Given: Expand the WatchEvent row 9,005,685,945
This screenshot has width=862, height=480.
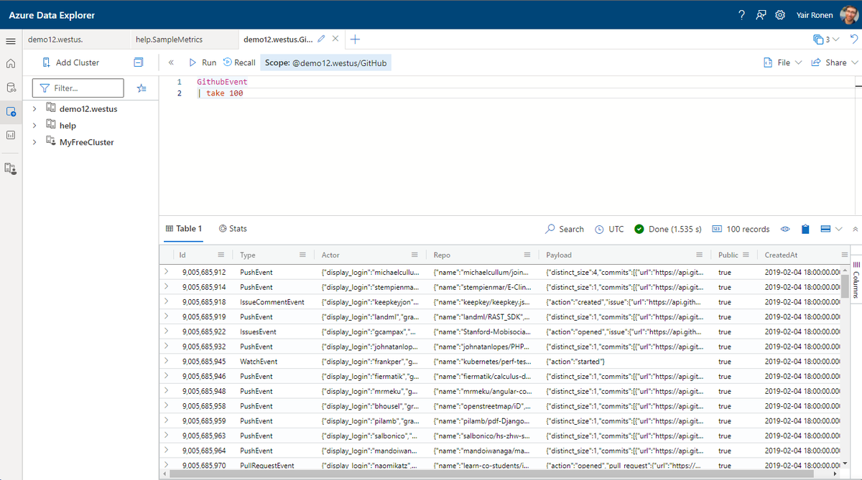Looking at the screenshot, I should 167,361.
